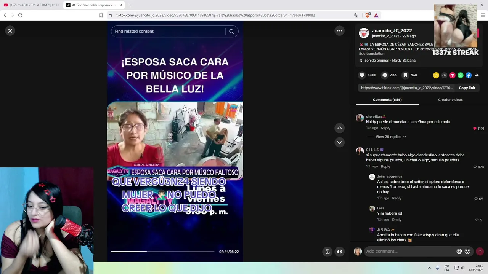Seek on the video progress bar
Viewport: 488px width, 274px height.
162,252
